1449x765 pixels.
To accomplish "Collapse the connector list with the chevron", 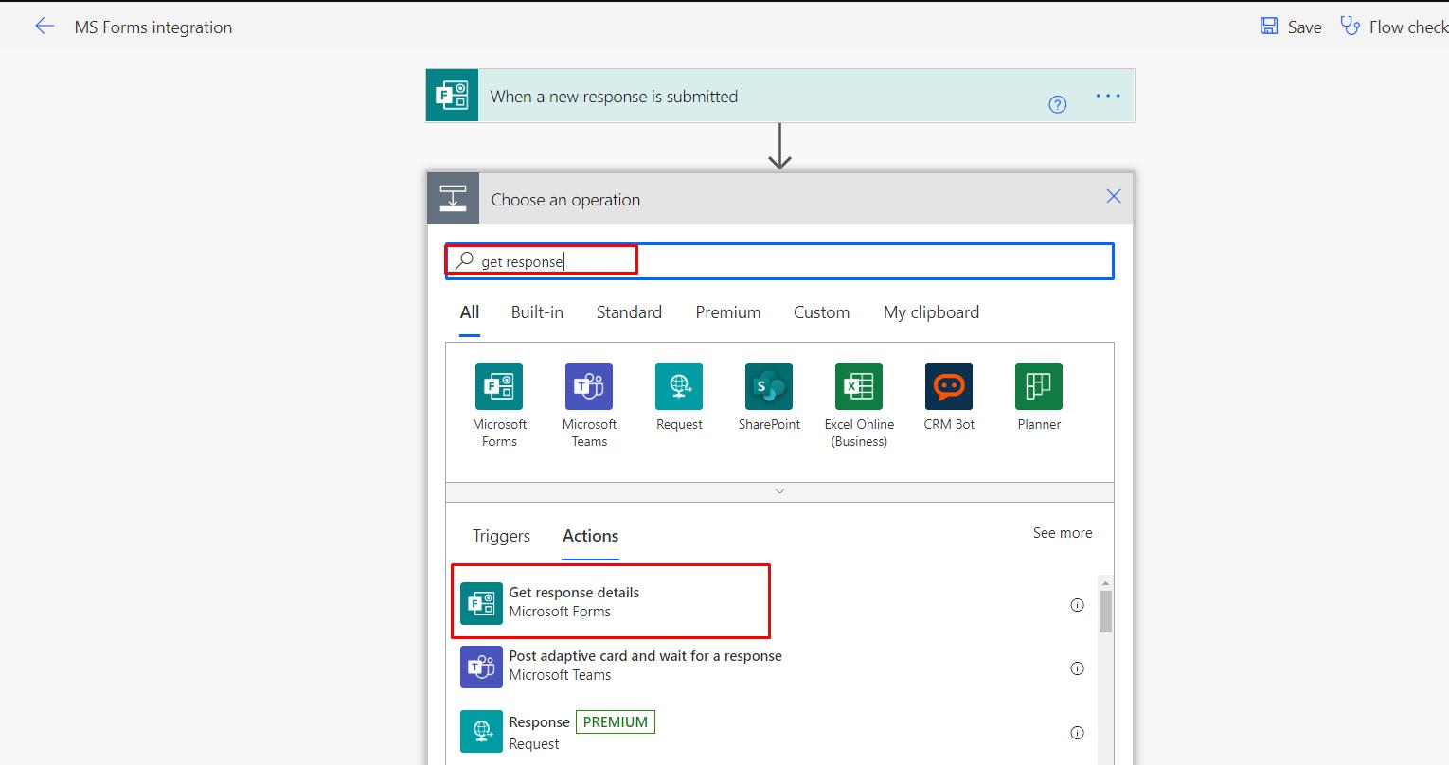I will [x=779, y=491].
